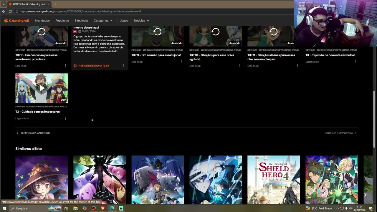Open the green app on the taskbar

(x=121, y=208)
